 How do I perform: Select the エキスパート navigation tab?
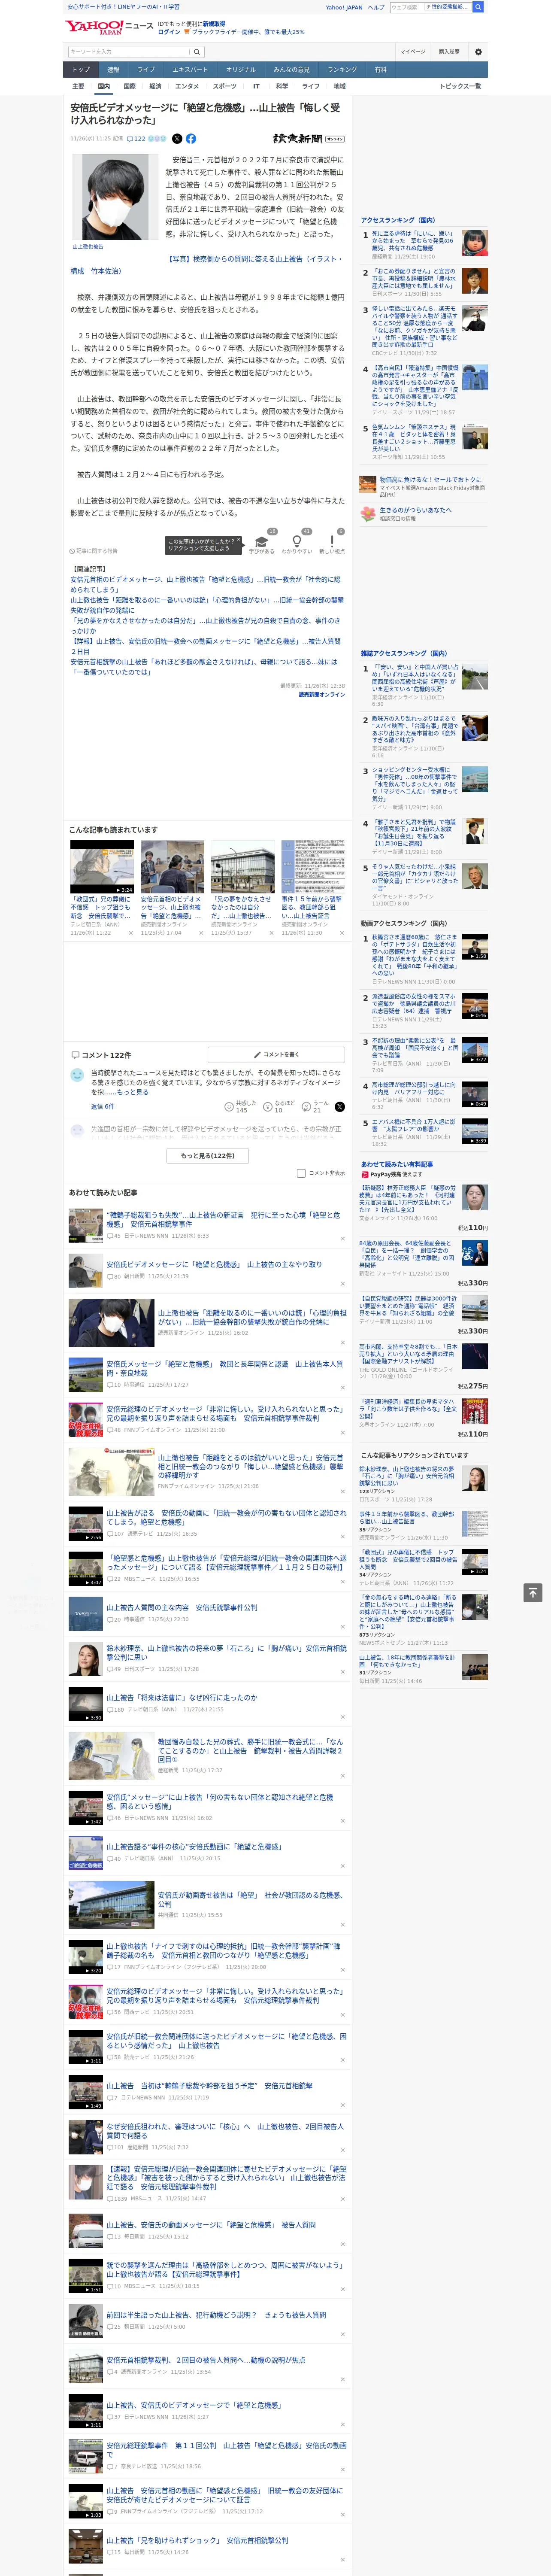pos(190,70)
